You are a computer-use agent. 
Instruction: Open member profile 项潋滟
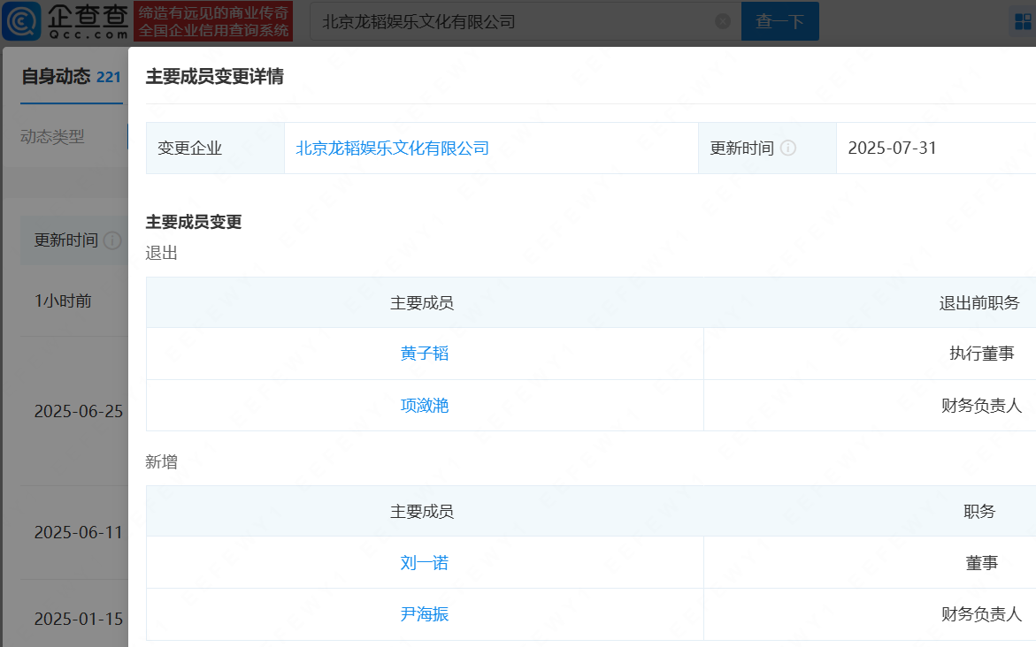coord(424,406)
